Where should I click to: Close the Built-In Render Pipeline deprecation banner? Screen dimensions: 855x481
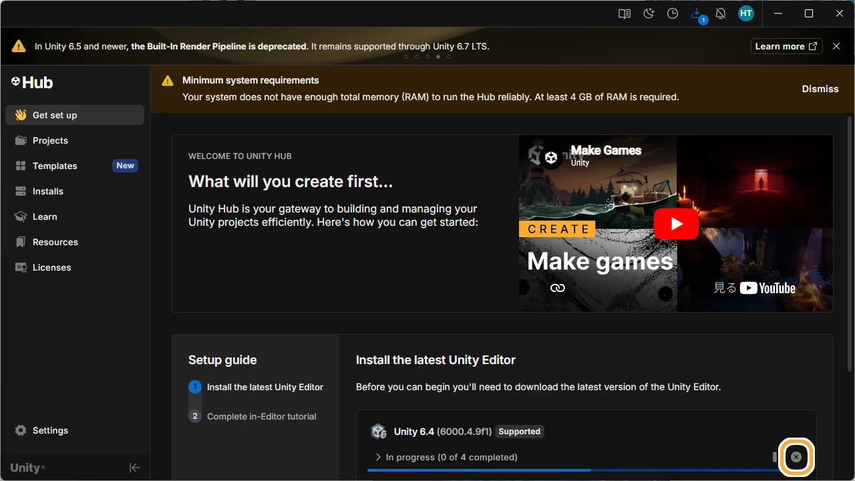[836, 46]
